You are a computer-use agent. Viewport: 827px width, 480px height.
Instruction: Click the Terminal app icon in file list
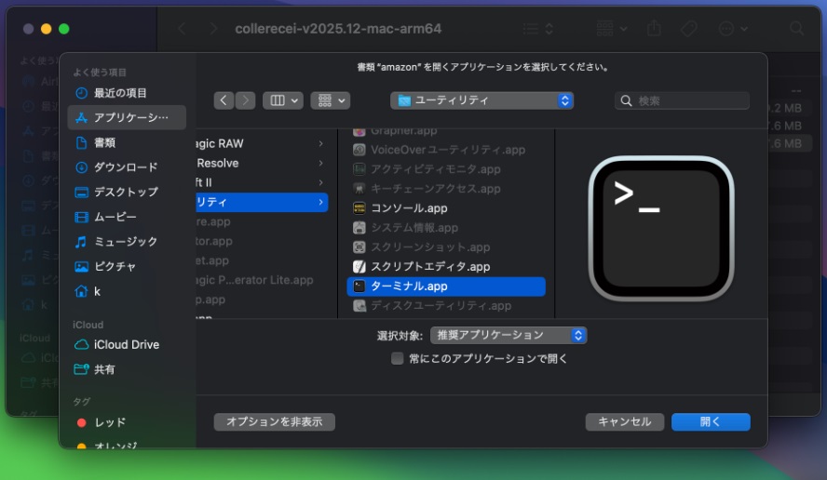pyautogui.click(x=359, y=287)
